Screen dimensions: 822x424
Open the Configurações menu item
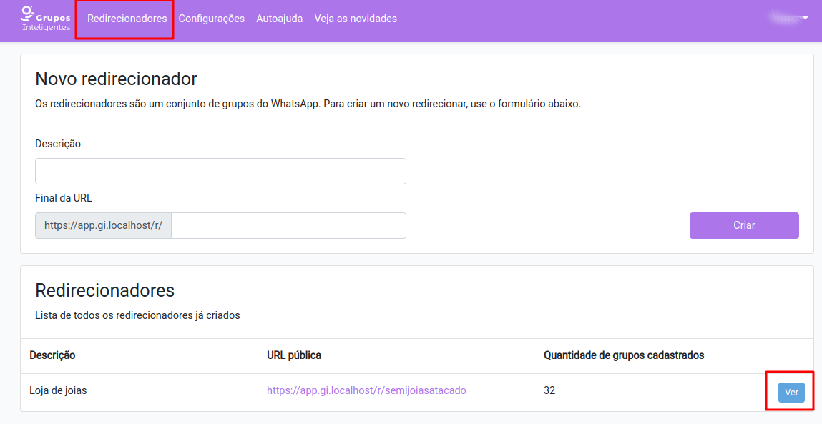[x=212, y=19]
